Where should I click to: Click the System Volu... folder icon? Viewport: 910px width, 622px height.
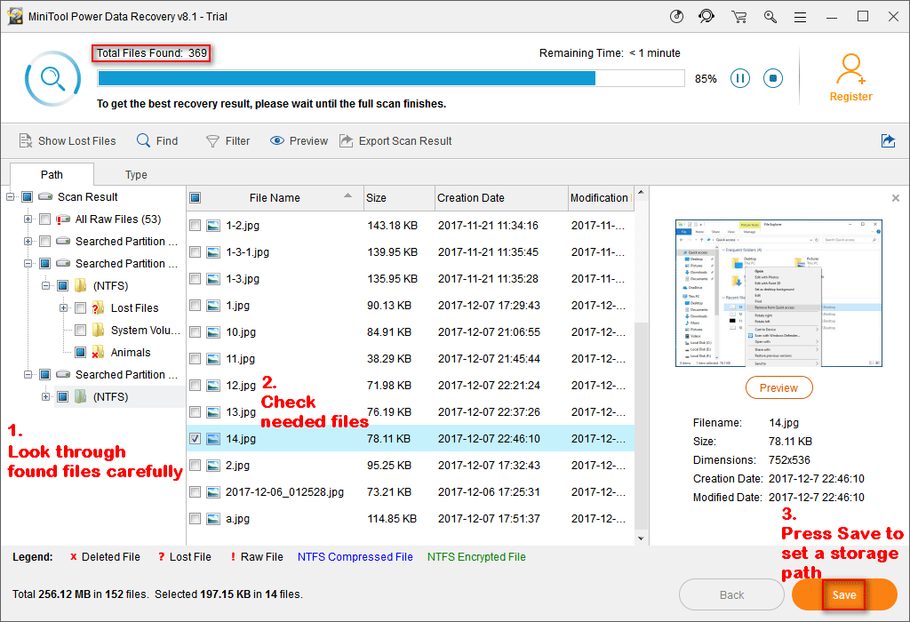point(99,331)
